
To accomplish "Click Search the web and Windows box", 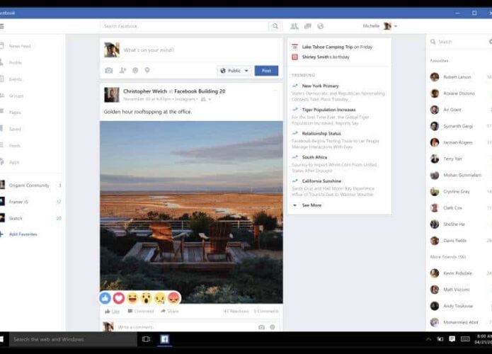I will coord(73,339).
